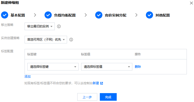The height and width of the screenshot is (102, 194).
Task: Go to 基本配置 step
Action: (x=18, y=15)
